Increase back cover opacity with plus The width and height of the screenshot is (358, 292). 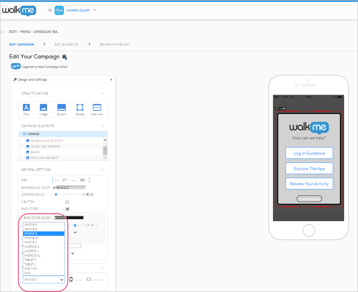tap(92, 225)
